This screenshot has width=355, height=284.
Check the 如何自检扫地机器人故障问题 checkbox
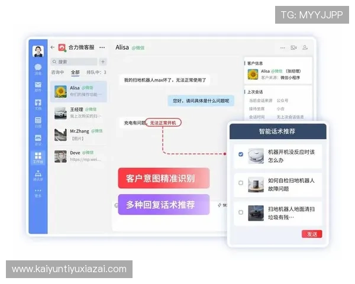(x=241, y=183)
